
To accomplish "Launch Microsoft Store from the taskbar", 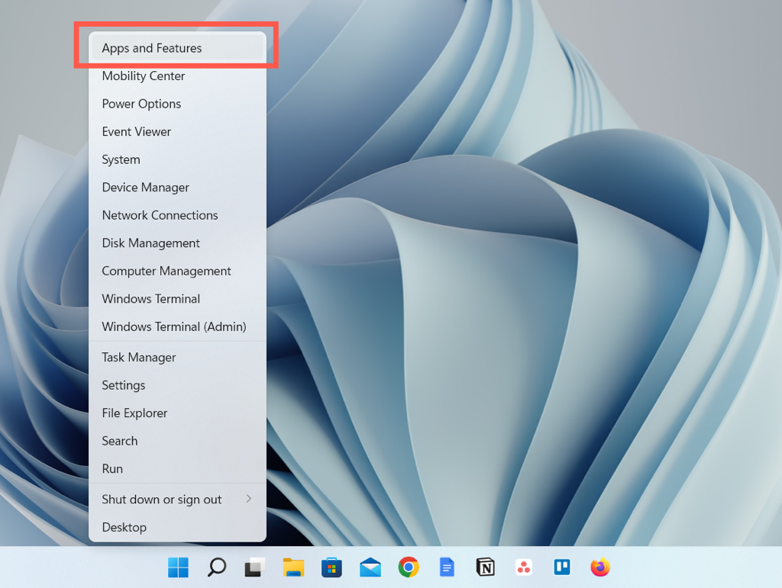I will [x=331, y=567].
